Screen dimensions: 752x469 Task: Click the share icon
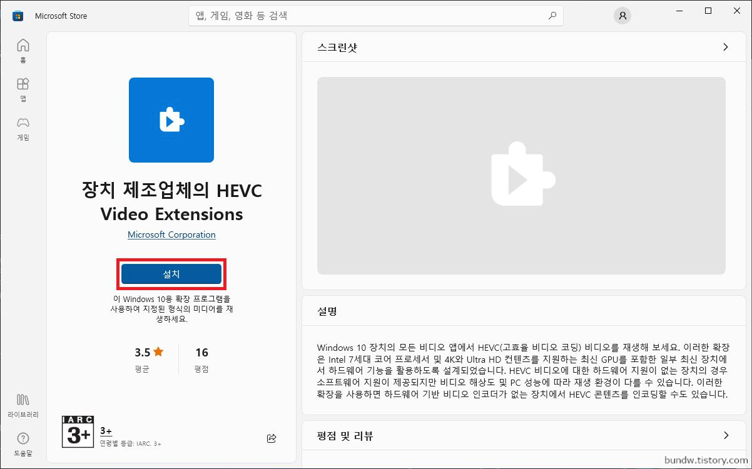pos(272,438)
